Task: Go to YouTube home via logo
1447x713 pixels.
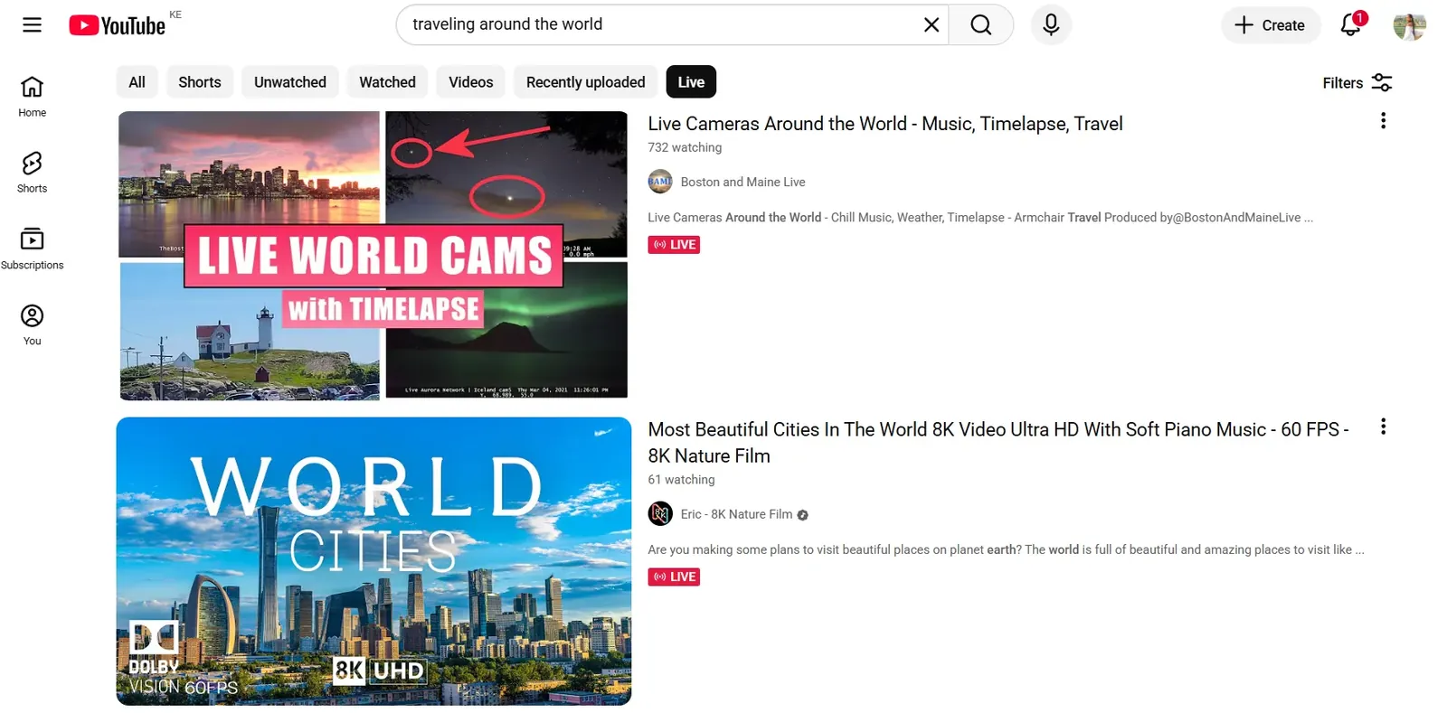Action: [x=118, y=25]
